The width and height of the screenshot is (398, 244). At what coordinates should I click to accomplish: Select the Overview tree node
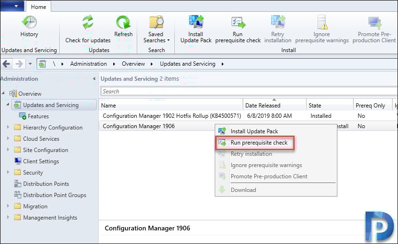pyautogui.click(x=30, y=94)
